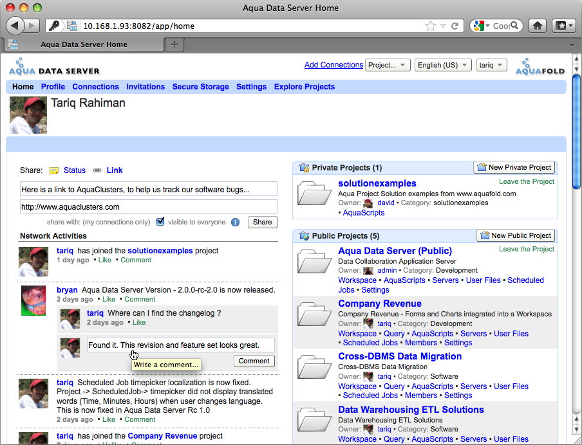Screen dimensions: 582x445
Task: Click the Public Projects globe folder icon
Action: point(304,236)
